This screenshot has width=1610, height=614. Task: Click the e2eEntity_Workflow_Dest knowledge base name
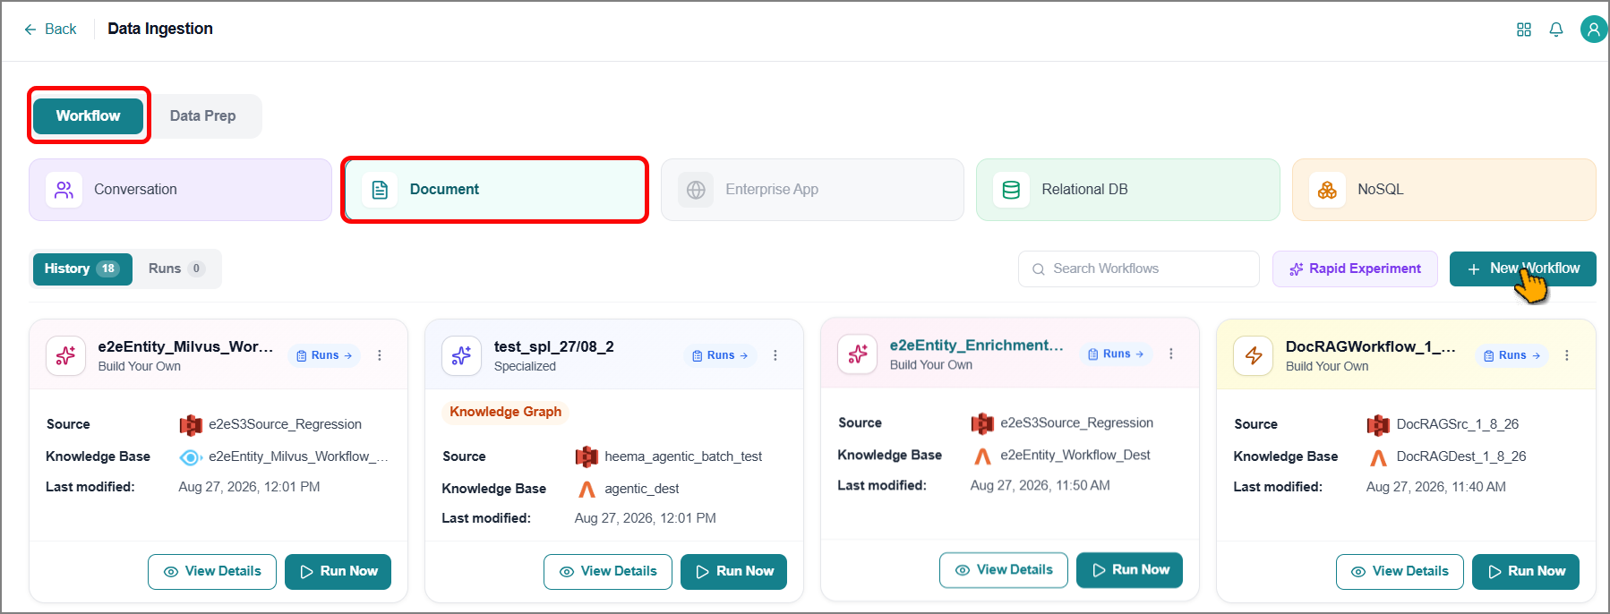(1075, 455)
